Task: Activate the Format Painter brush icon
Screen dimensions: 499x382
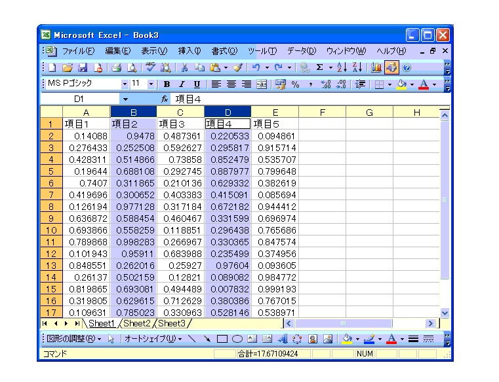Action: tap(238, 67)
